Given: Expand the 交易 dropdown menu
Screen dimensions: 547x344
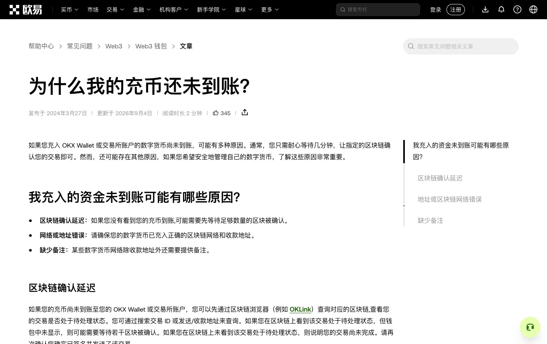Looking at the screenshot, I should click(115, 10).
